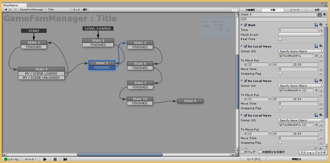Start playback with the Play button
This screenshot has width=330, height=163.
click(x=45, y=159)
